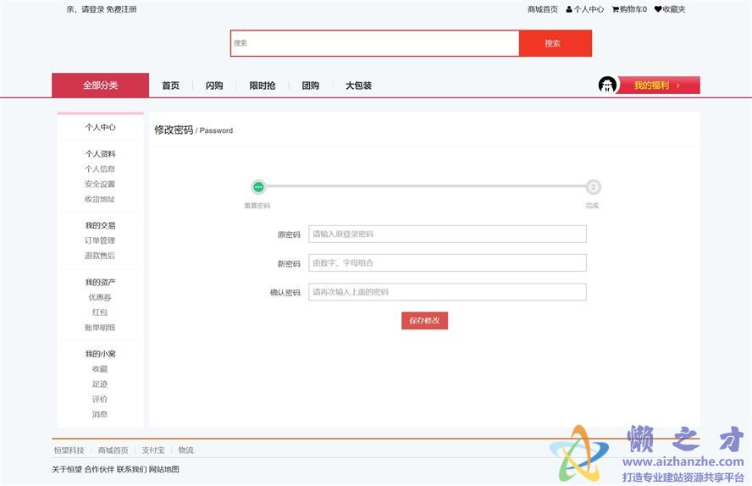Click the red 搜索 search button
The image size is (752, 486).
tap(556, 43)
